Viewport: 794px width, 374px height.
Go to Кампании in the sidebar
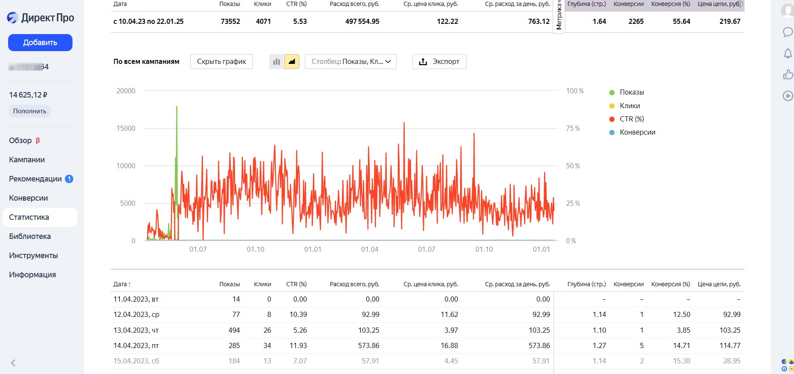click(x=27, y=160)
